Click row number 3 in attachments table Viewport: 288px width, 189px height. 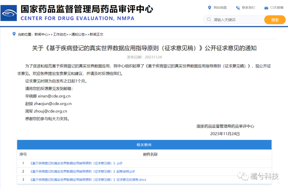click(23, 180)
